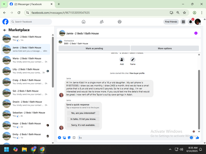206x154 pixels.
Task: Click More options button
Action: (x=165, y=48)
